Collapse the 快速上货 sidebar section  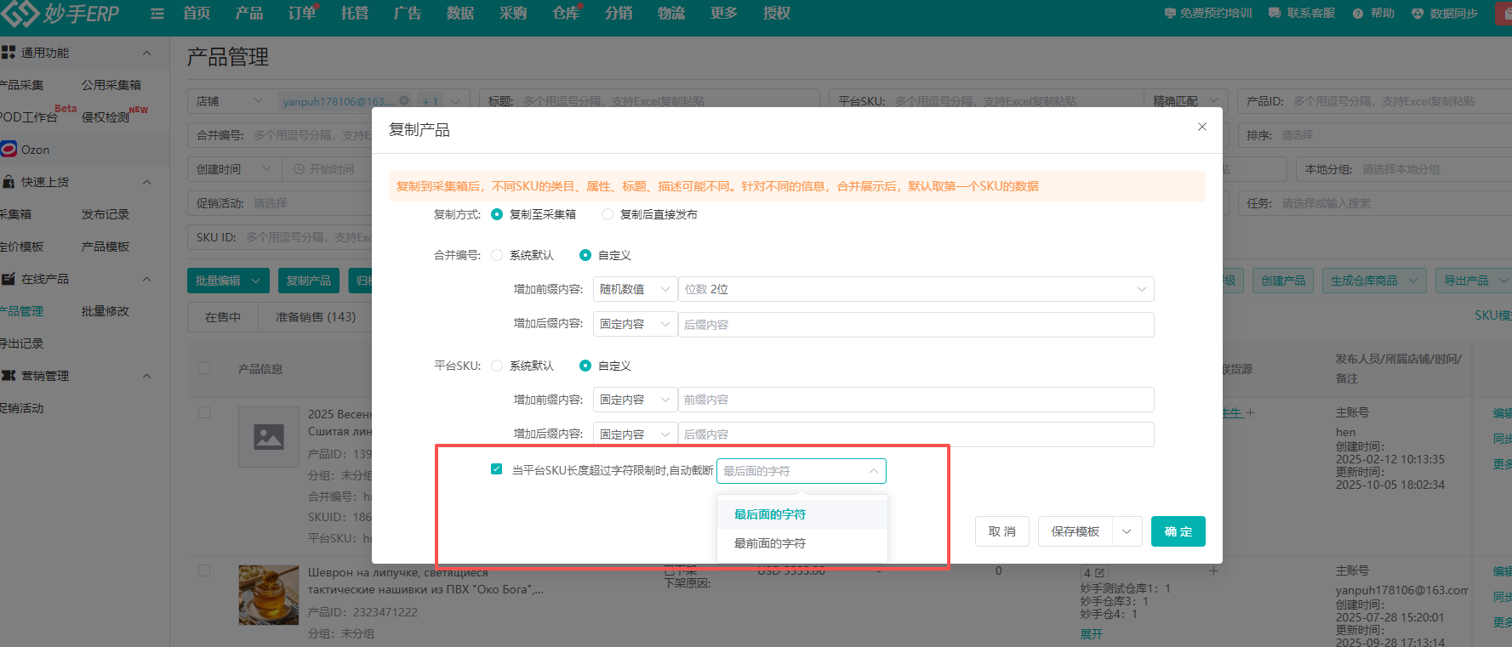(146, 182)
